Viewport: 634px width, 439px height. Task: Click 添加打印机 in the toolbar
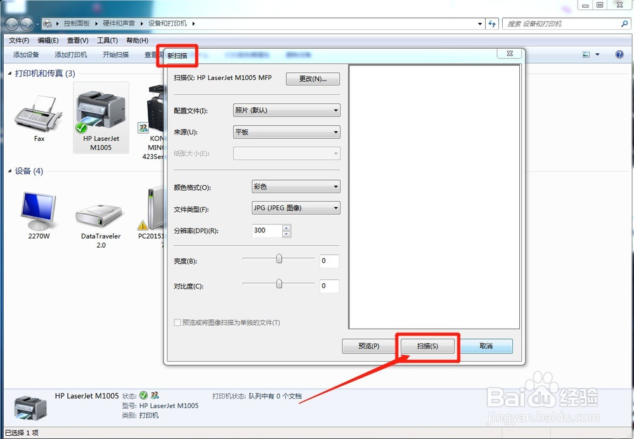pyautogui.click(x=71, y=54)
